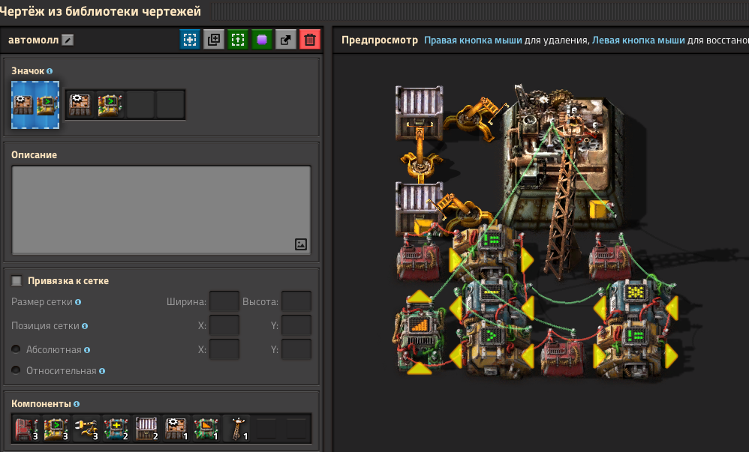Click the large blue blueprint icon preview
Viewport: 749px width, 452px height.
click(35, 104)
